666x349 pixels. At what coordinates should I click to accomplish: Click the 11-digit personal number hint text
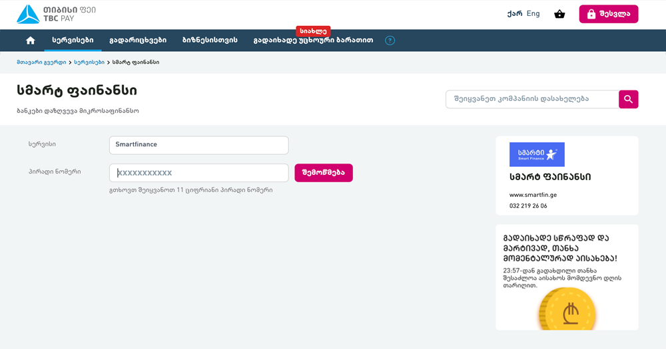(190, 190)
